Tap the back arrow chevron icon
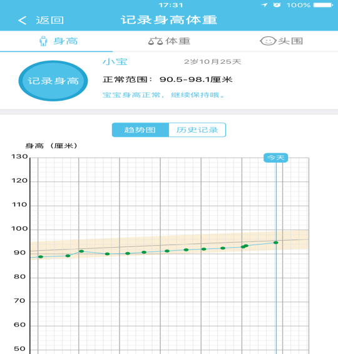 (22, 20)
